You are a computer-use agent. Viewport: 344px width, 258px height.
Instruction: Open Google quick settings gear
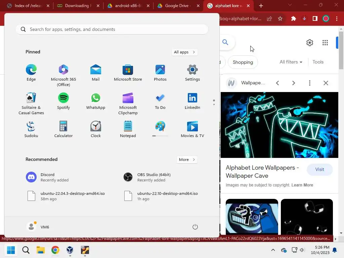(x=309, y=43)
